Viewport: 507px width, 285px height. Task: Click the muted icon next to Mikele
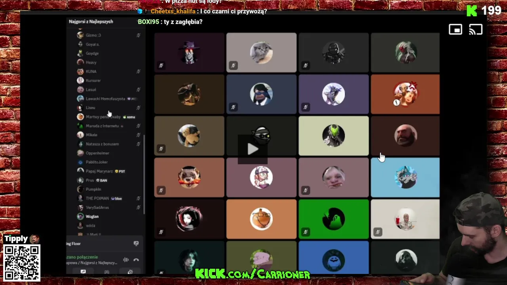tap(138, 135)
